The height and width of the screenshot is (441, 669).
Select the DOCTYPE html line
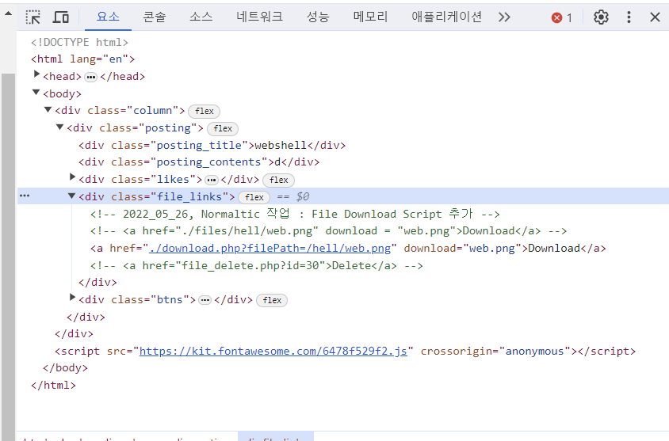(x=79, y=42)
